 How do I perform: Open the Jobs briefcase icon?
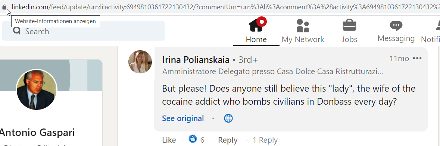(349, 25)
